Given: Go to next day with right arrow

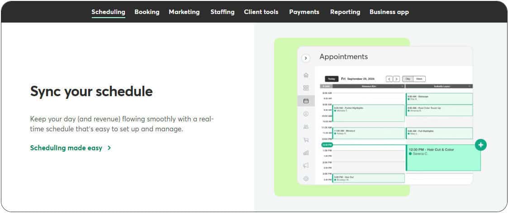Looking at the screenshot, I should 396,79.
